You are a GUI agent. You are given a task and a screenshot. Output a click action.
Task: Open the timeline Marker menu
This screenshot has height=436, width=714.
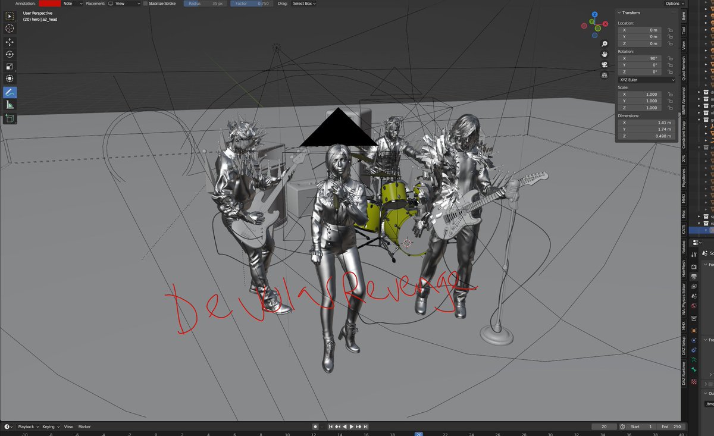[84, 426]
